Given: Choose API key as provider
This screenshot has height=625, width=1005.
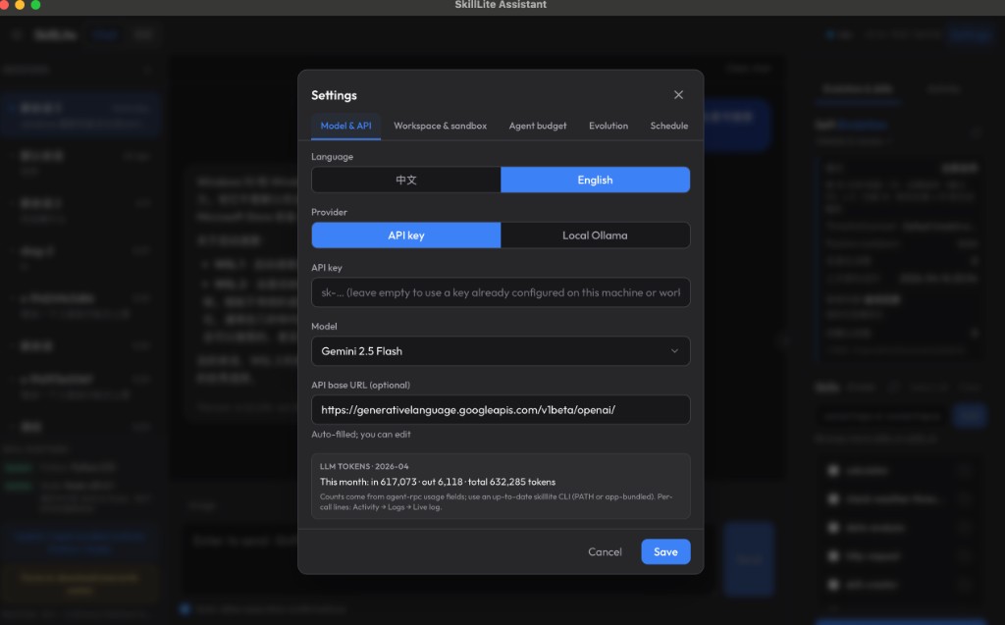Looking at the screenshot, I should click(x=406, y=235).
